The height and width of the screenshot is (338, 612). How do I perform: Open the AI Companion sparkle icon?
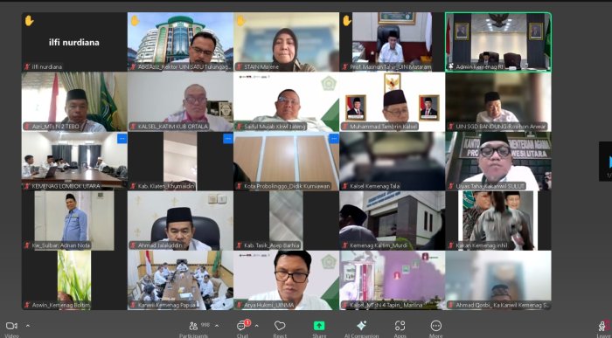(361, 326)
